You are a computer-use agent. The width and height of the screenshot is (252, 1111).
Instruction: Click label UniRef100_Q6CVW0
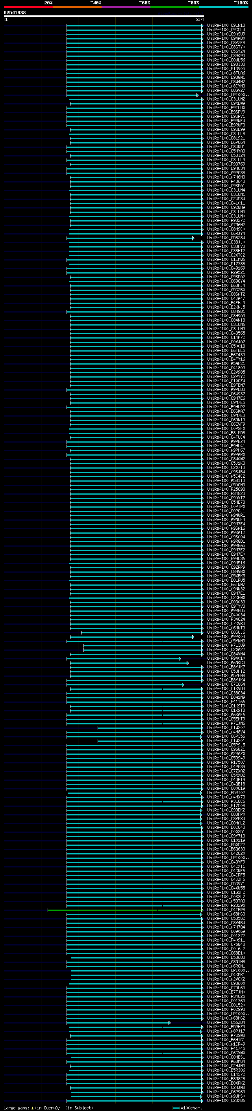coord(226,1053)
